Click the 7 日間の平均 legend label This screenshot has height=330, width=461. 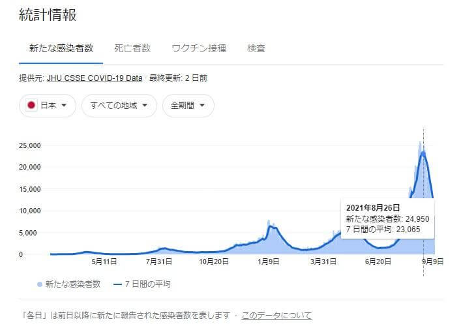click(147, 284)
